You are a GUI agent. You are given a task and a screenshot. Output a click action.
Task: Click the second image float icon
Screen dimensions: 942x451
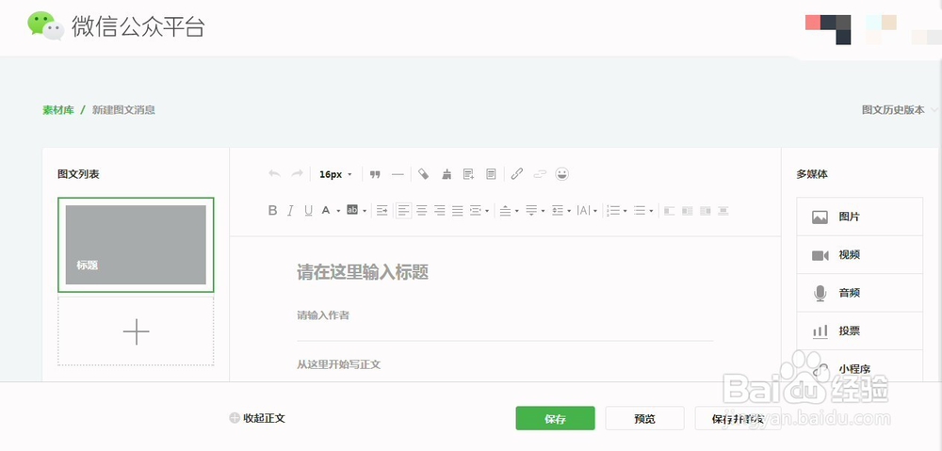[x=688, y=211]
